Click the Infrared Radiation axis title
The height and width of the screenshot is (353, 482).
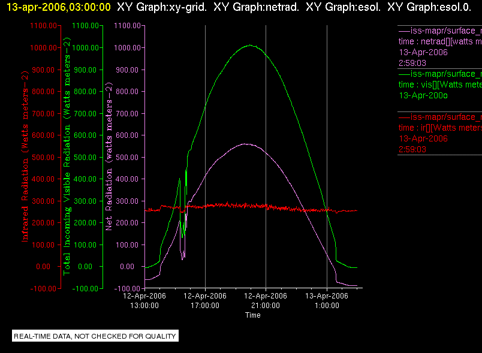coord(25,156)
